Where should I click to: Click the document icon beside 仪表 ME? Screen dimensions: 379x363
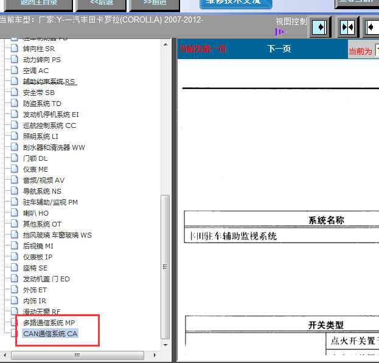[15, 169]
